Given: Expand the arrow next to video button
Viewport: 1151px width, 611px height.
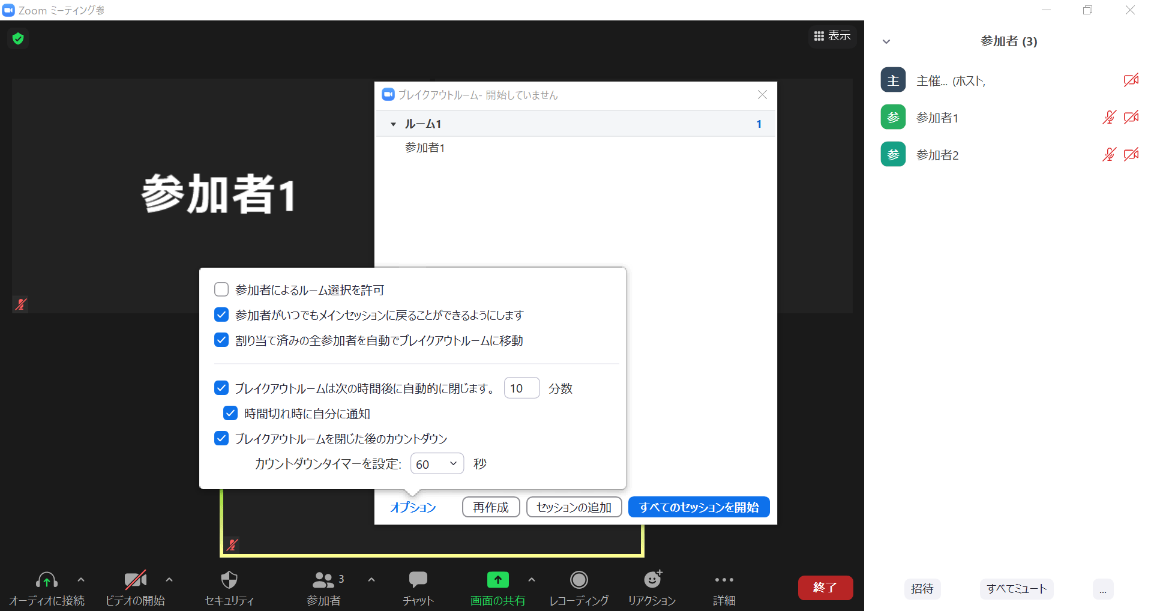Looking at the screenshot, I should pos(169,580).
